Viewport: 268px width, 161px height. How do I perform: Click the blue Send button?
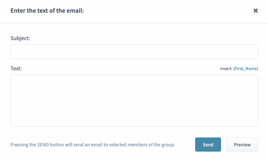click(x=208, y=145)
